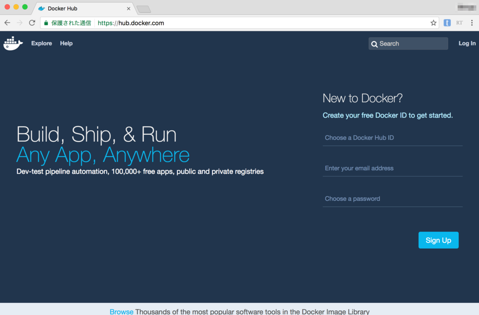Minimize the window with yellow button
This screenshot has width=479, height=315.
click(16, 7)
